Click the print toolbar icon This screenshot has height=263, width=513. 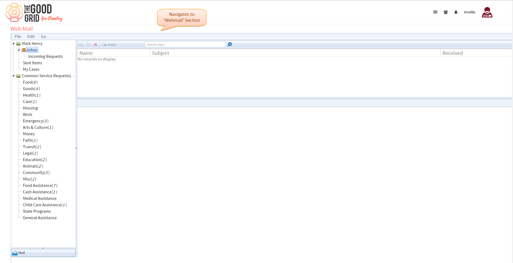point(81,44)
